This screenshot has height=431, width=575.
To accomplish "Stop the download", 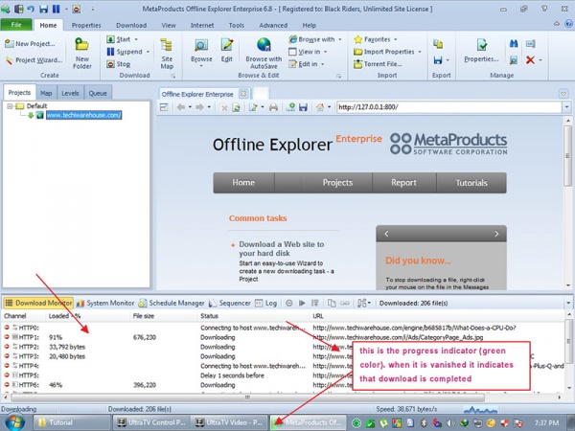I will 119,64.
